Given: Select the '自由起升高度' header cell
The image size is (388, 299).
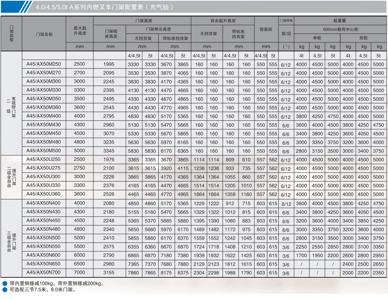Looking at the screenshot, I should pos(223,21).
